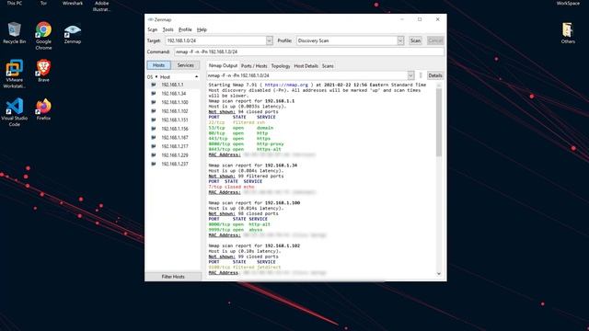Close the Zenmap window
The width and height of the screenshot is (589, 331).
point(438,19)
